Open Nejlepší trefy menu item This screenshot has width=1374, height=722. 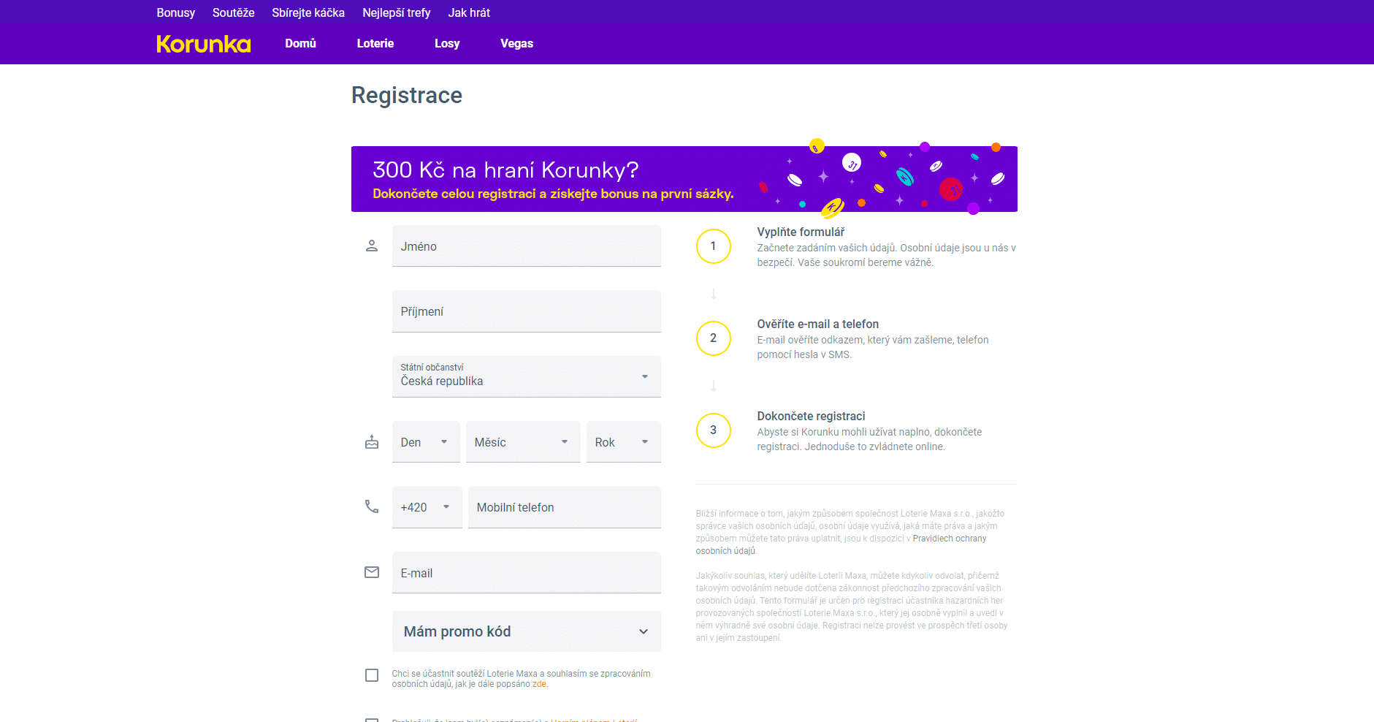click(x=397, y=12)
